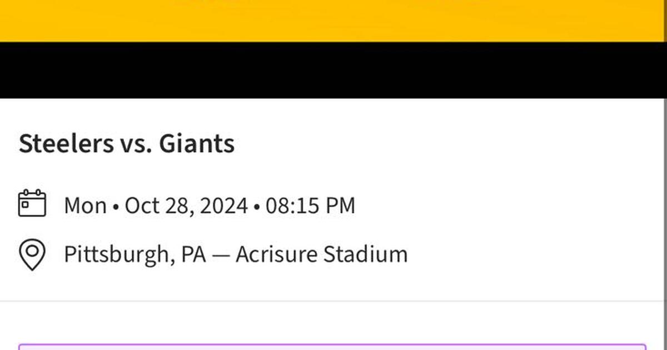This screenshot has width=667, height=350.
Task: Tap the map pin beside Acrisure Stadium
Action: coord(32,253)
